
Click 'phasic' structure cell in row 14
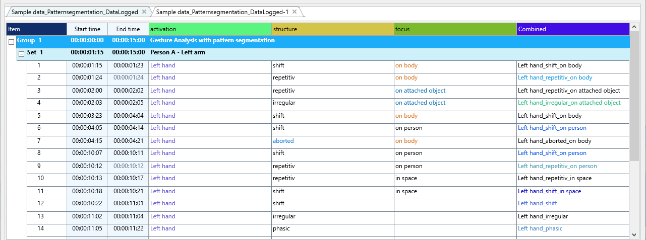click(x=281, y=228)
